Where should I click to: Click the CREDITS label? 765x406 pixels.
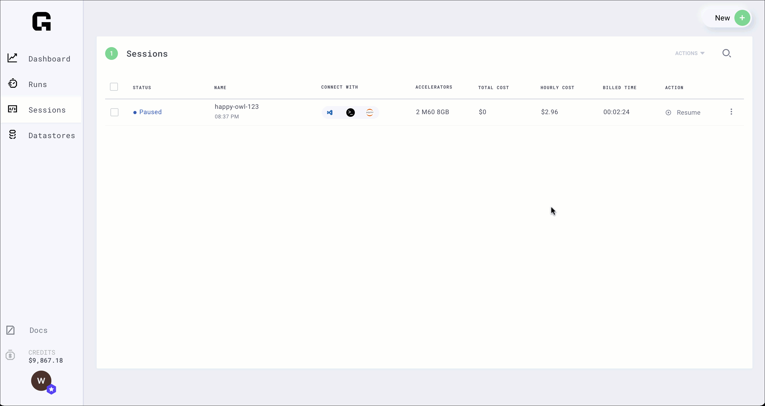click(x=42, y=352)
